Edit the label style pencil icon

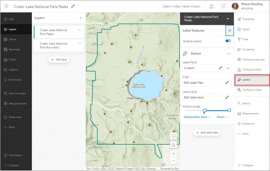coord(227,97)
